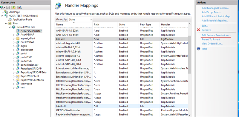The width and height of the screenshot is (239, 117).
Task: Click the Delete Connection icon in Connections toolbar
Action: point(20,7)
